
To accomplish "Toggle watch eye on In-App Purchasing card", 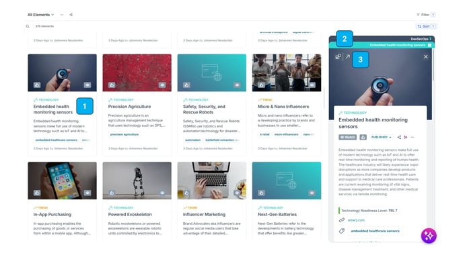I will 87,193.
